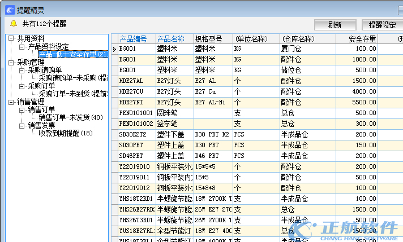
Task: Collapse the 产品资料设定 node
Action: coord(22,46)
